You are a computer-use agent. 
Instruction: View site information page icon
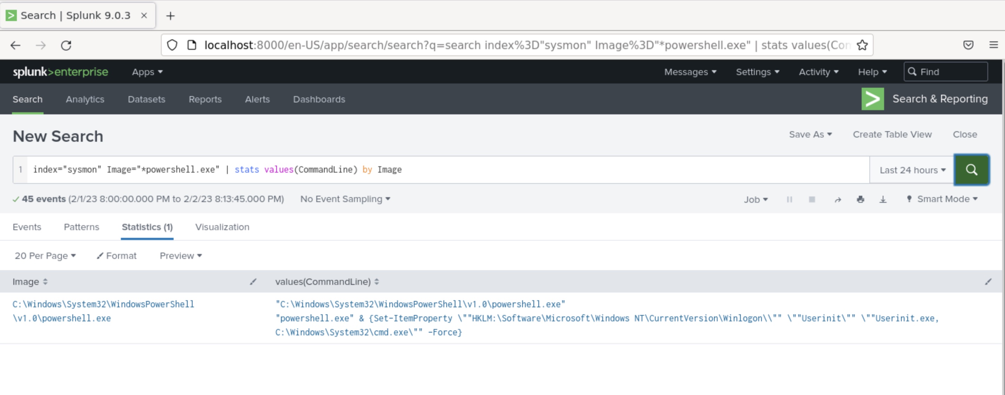(192, 45)
